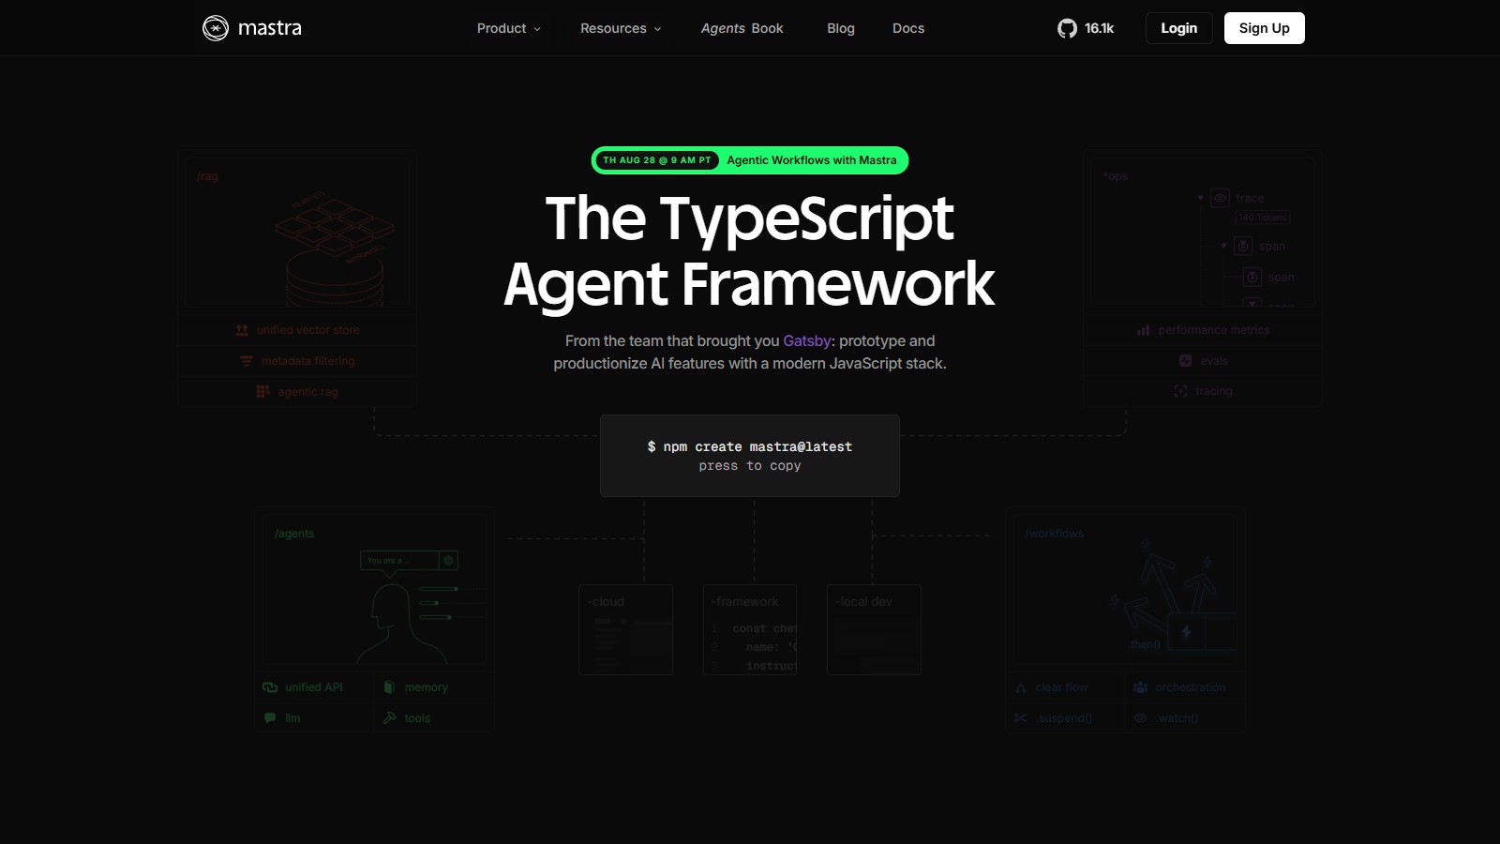Expand the Resources dropdown menu
The image size is (1500, 844).
point(620,28)
